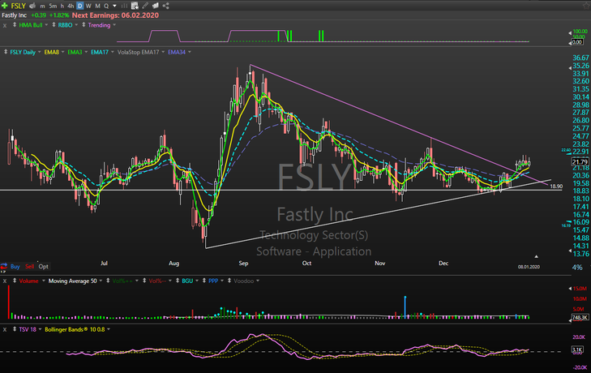Expand the FSLY Daily dropdown arrow
591x373 pixels.
39,53
